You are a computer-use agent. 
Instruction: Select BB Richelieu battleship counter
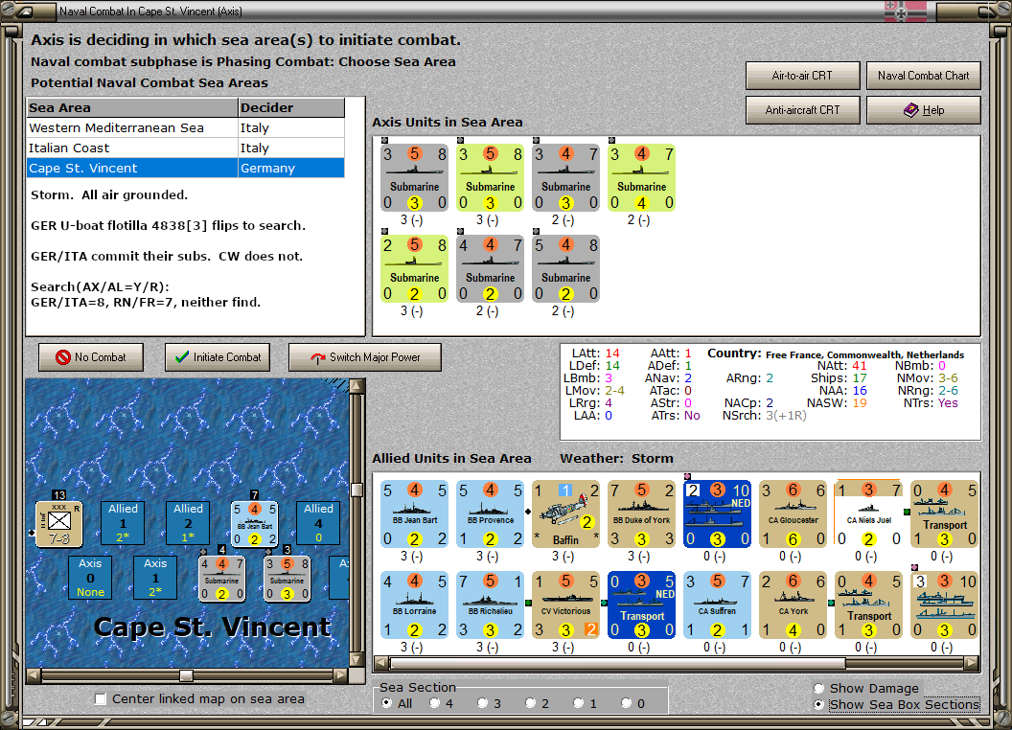491,605
